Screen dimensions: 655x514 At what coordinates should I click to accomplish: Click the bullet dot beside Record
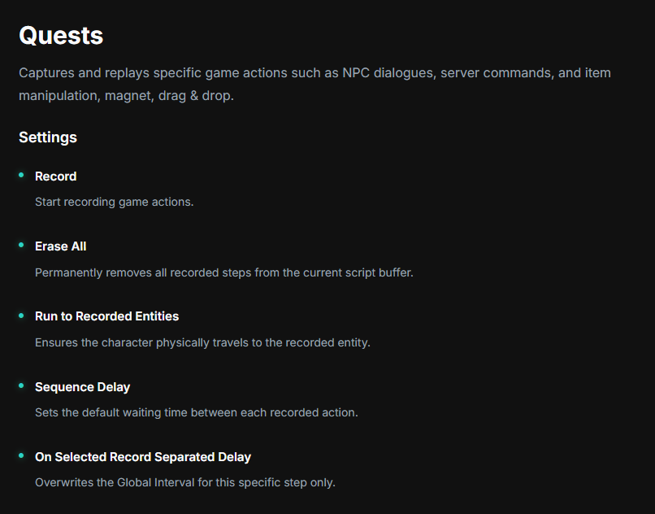pos(21,175)
